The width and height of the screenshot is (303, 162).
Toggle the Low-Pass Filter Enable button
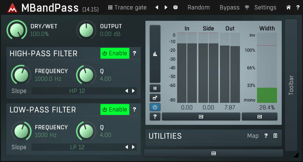point(115,110)
